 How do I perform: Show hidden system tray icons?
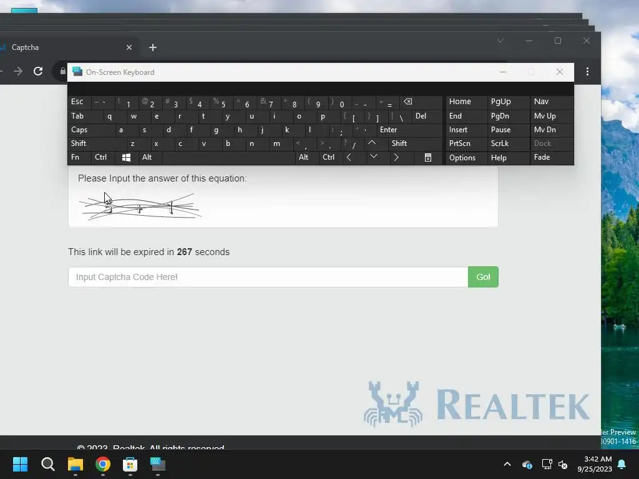click(507, 464)
